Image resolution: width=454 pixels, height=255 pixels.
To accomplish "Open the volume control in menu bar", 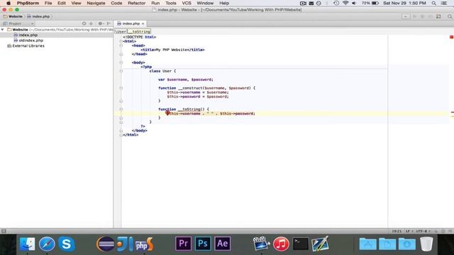I will (x=354, y=3).
